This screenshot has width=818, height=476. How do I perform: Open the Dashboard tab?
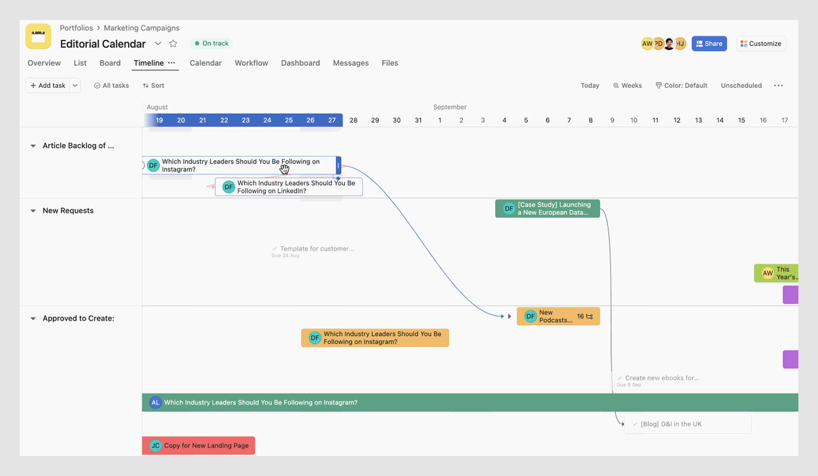point(300,63)
